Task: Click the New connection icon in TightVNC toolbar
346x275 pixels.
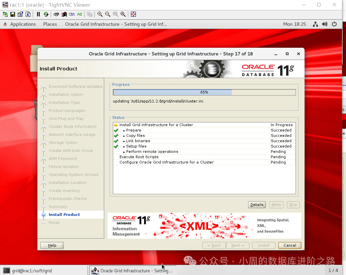Action: point(5,14)
